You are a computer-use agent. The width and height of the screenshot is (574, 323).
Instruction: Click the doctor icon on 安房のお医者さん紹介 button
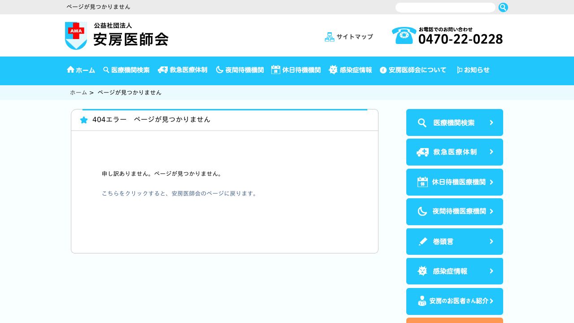422,301
